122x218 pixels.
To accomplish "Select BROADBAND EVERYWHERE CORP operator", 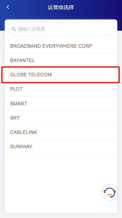I will click(x=61, y=46).
